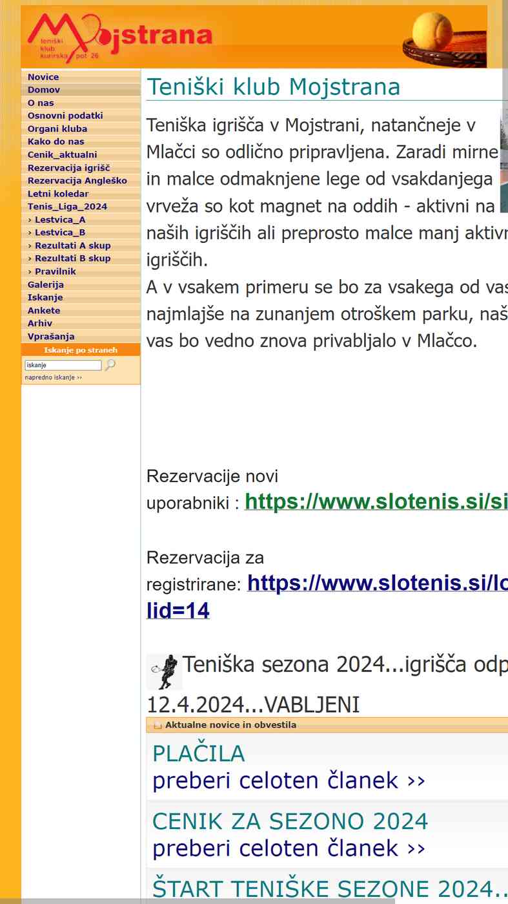Open Lestvica_B submenu item
This screenshot has width=508, height=904.
pos(81,233)
